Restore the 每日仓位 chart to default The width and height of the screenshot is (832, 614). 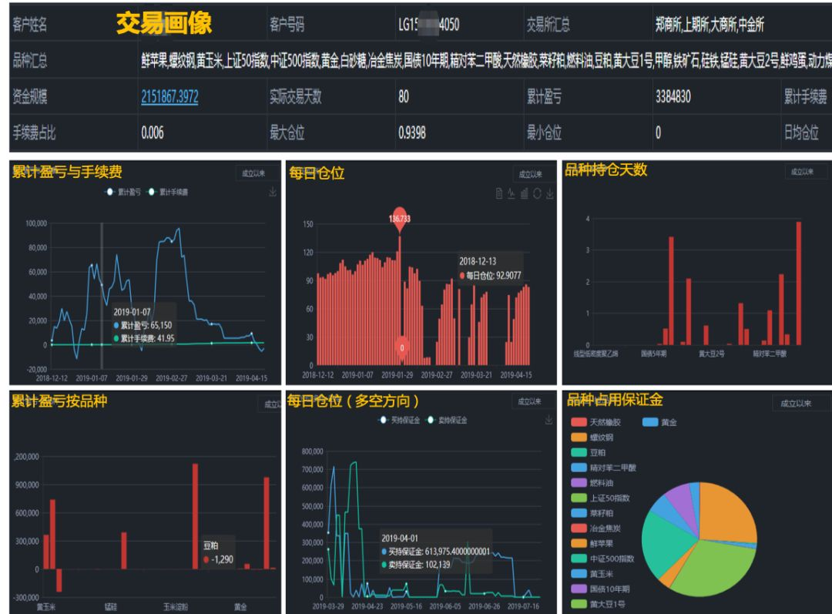click(x=537, y=194)
